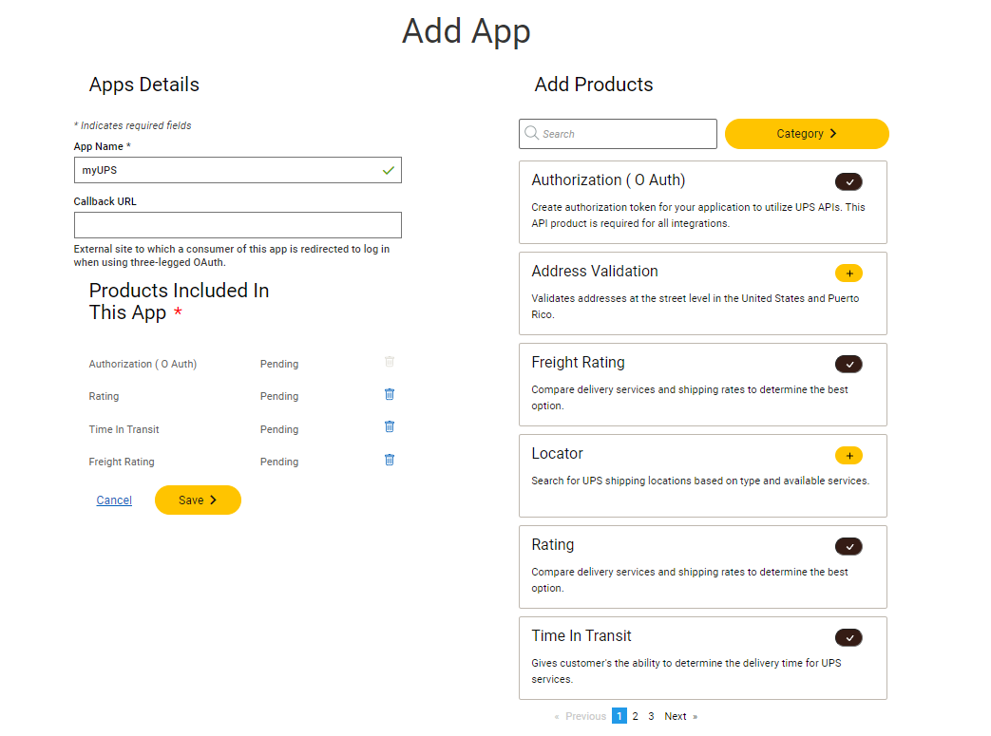The height and width of the screenshot is (736, 991).
Task: Click Pending status beside Time In Transit
Action: (279, 429)
